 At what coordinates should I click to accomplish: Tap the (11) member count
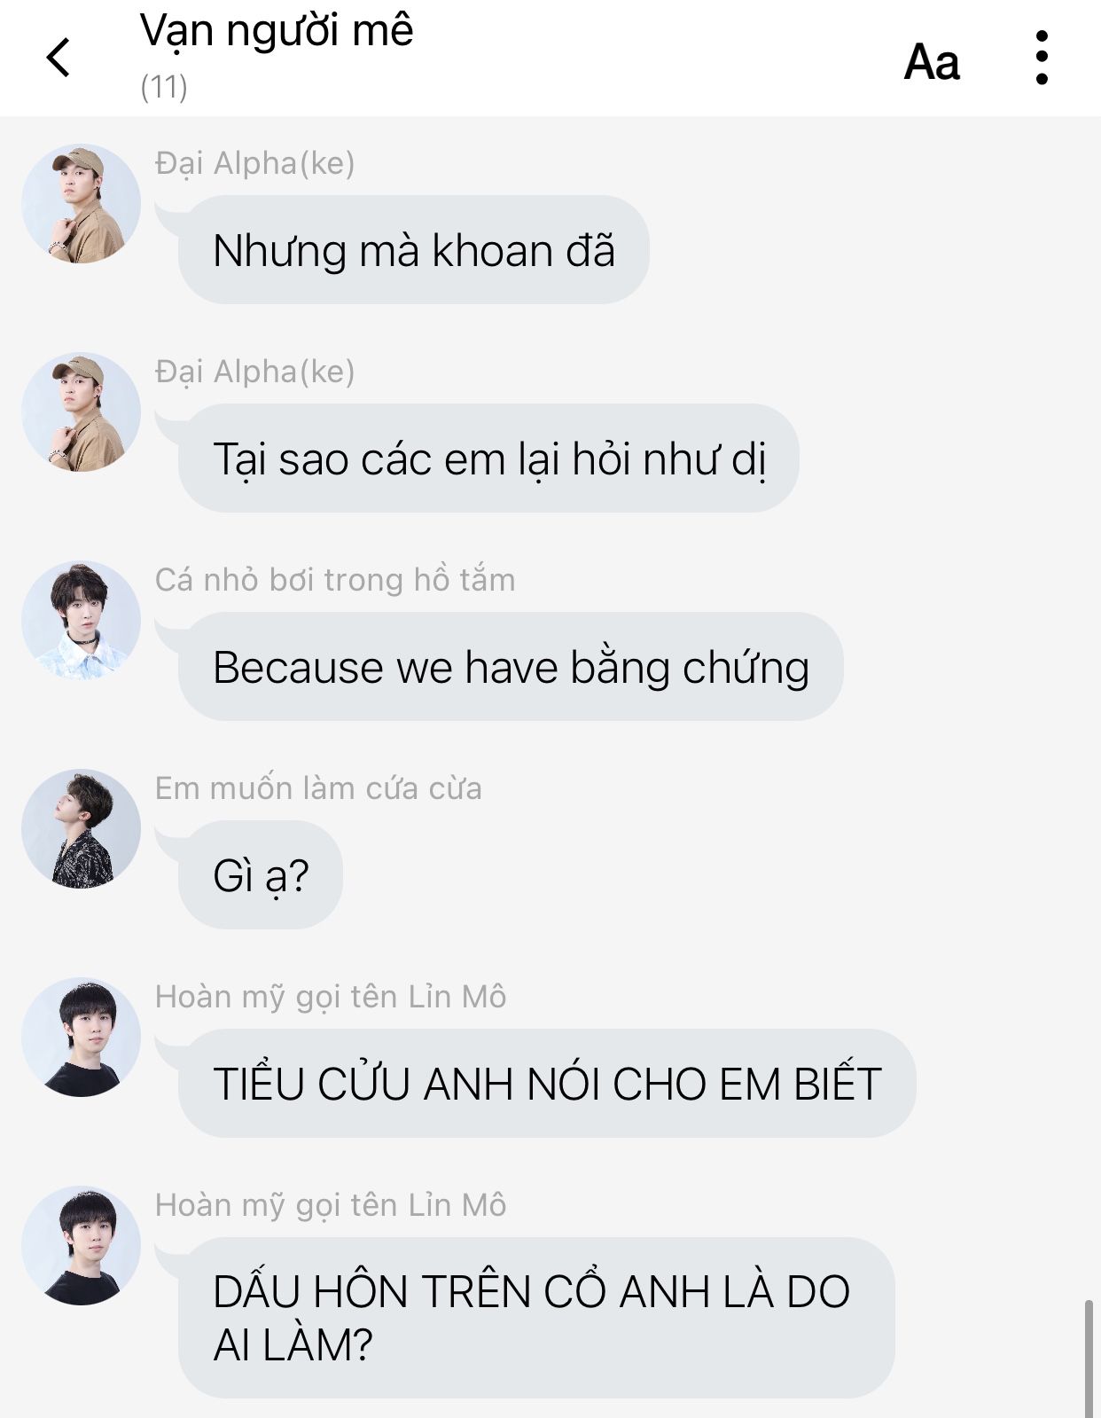point(164,87)
